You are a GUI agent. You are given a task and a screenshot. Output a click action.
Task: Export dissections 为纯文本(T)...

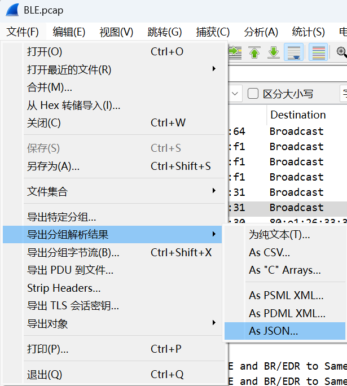[285, 235]
